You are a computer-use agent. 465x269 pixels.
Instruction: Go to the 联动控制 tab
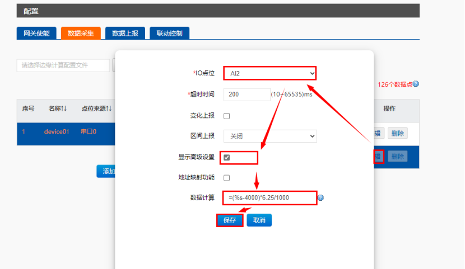170,33
